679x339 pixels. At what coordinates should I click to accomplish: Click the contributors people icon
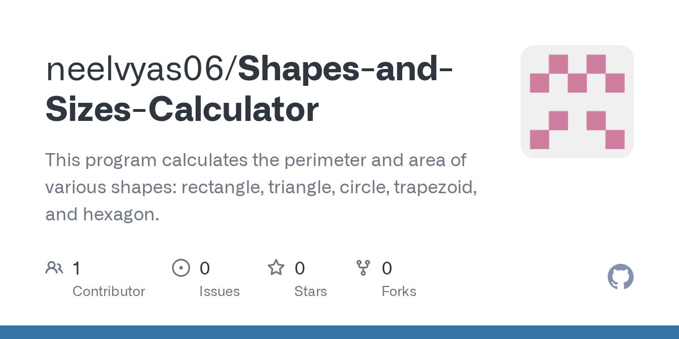(x=54, y=268)
